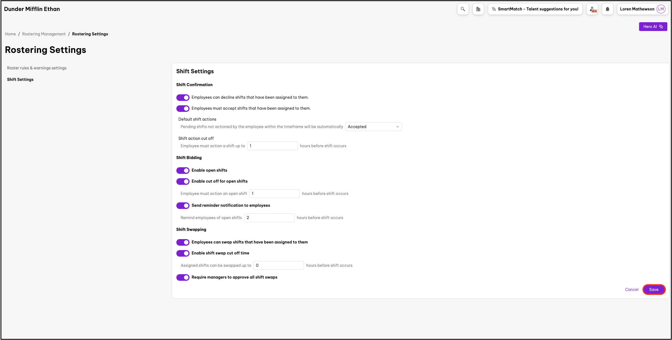
Task: Click the SmartMatch sparkle icon
Action: pos(494,9)
